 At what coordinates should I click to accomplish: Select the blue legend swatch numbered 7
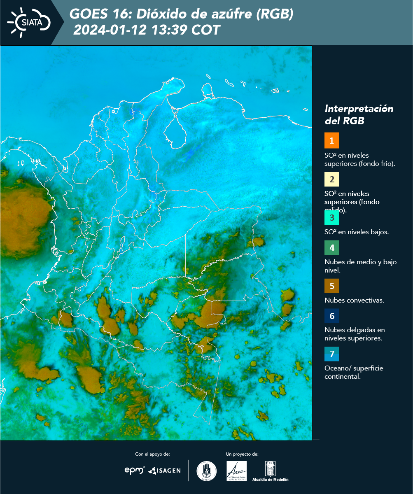pos(331,354)
